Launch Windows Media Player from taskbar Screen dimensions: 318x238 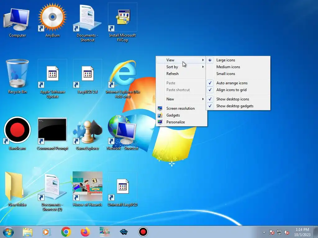[x=46, y=232]
